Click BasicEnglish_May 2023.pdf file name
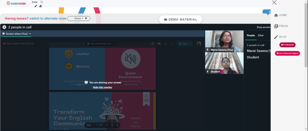This screenshot has height=131, width=308. pyautogui.click(x=20, y=43)
